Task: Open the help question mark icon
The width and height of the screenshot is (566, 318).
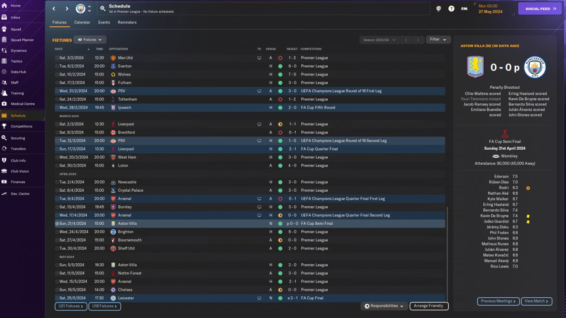Action: click(451, 8)
